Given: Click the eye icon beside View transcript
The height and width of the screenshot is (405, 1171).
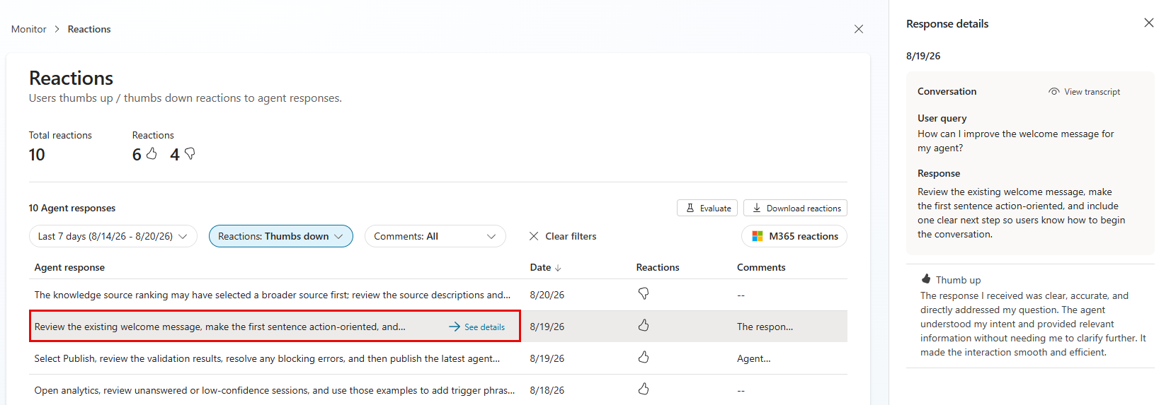Looking at the screenshot, I should [1054, 92].
